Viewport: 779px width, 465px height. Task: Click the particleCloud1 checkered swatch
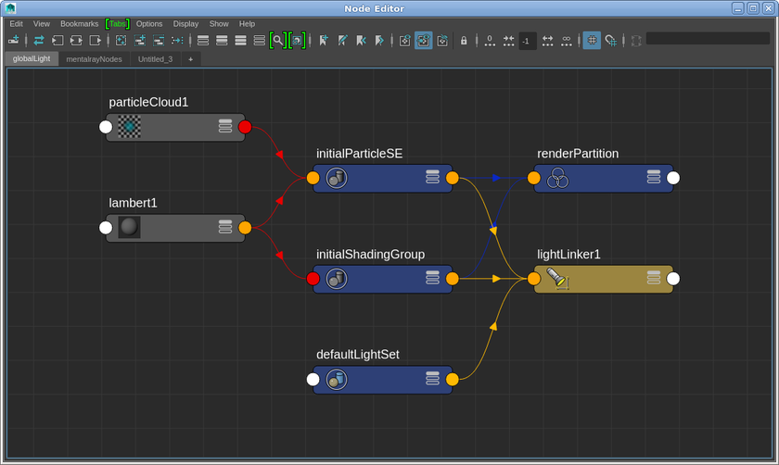tap(130, 127)
